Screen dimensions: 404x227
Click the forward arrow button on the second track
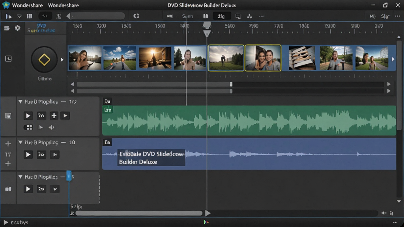[x=55, y=154]
